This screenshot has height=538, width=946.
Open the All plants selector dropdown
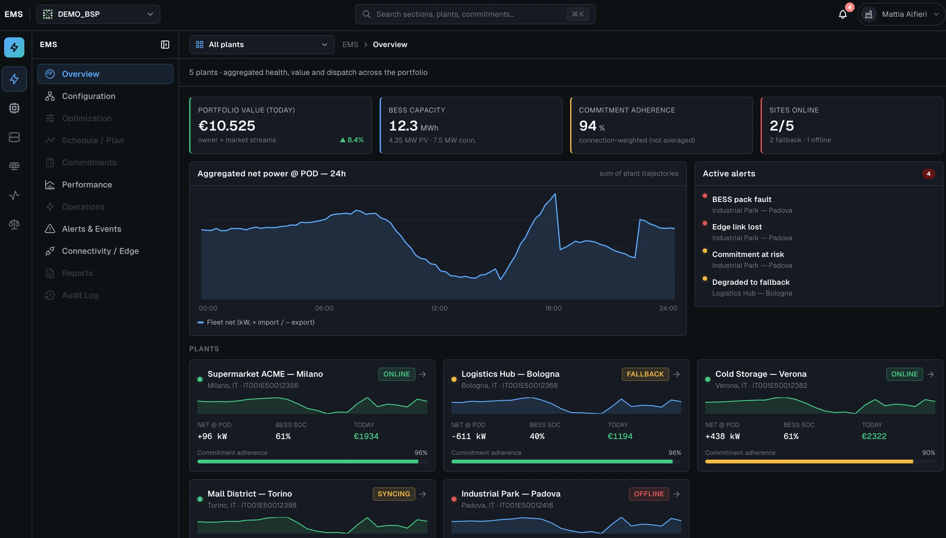click(262, 45)
